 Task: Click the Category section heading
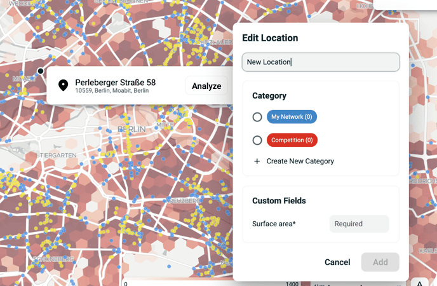(x=269, y=95)
